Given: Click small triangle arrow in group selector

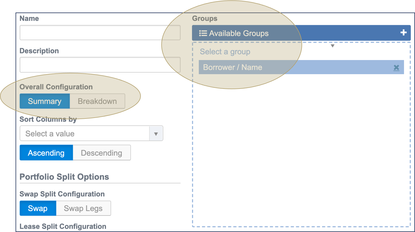Looking at the screenshot, I should pyautogui.click(x=333, y=46).
